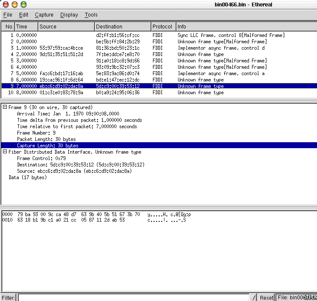Screen dimensions: 317x301
Task: Select packet 8 from source 19:ca:96:1f:6d:64
Action: (x=159, y=80)
